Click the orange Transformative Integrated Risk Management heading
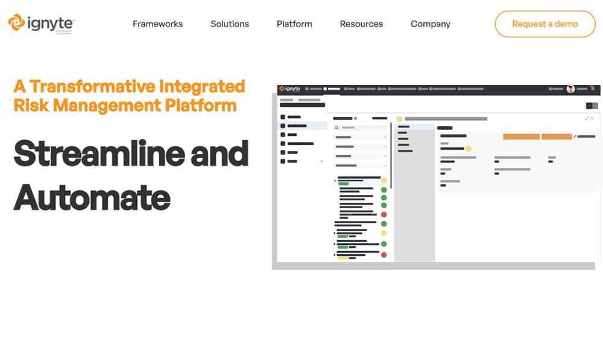Screen dimensions: 603x338 (x=129, y=95)
